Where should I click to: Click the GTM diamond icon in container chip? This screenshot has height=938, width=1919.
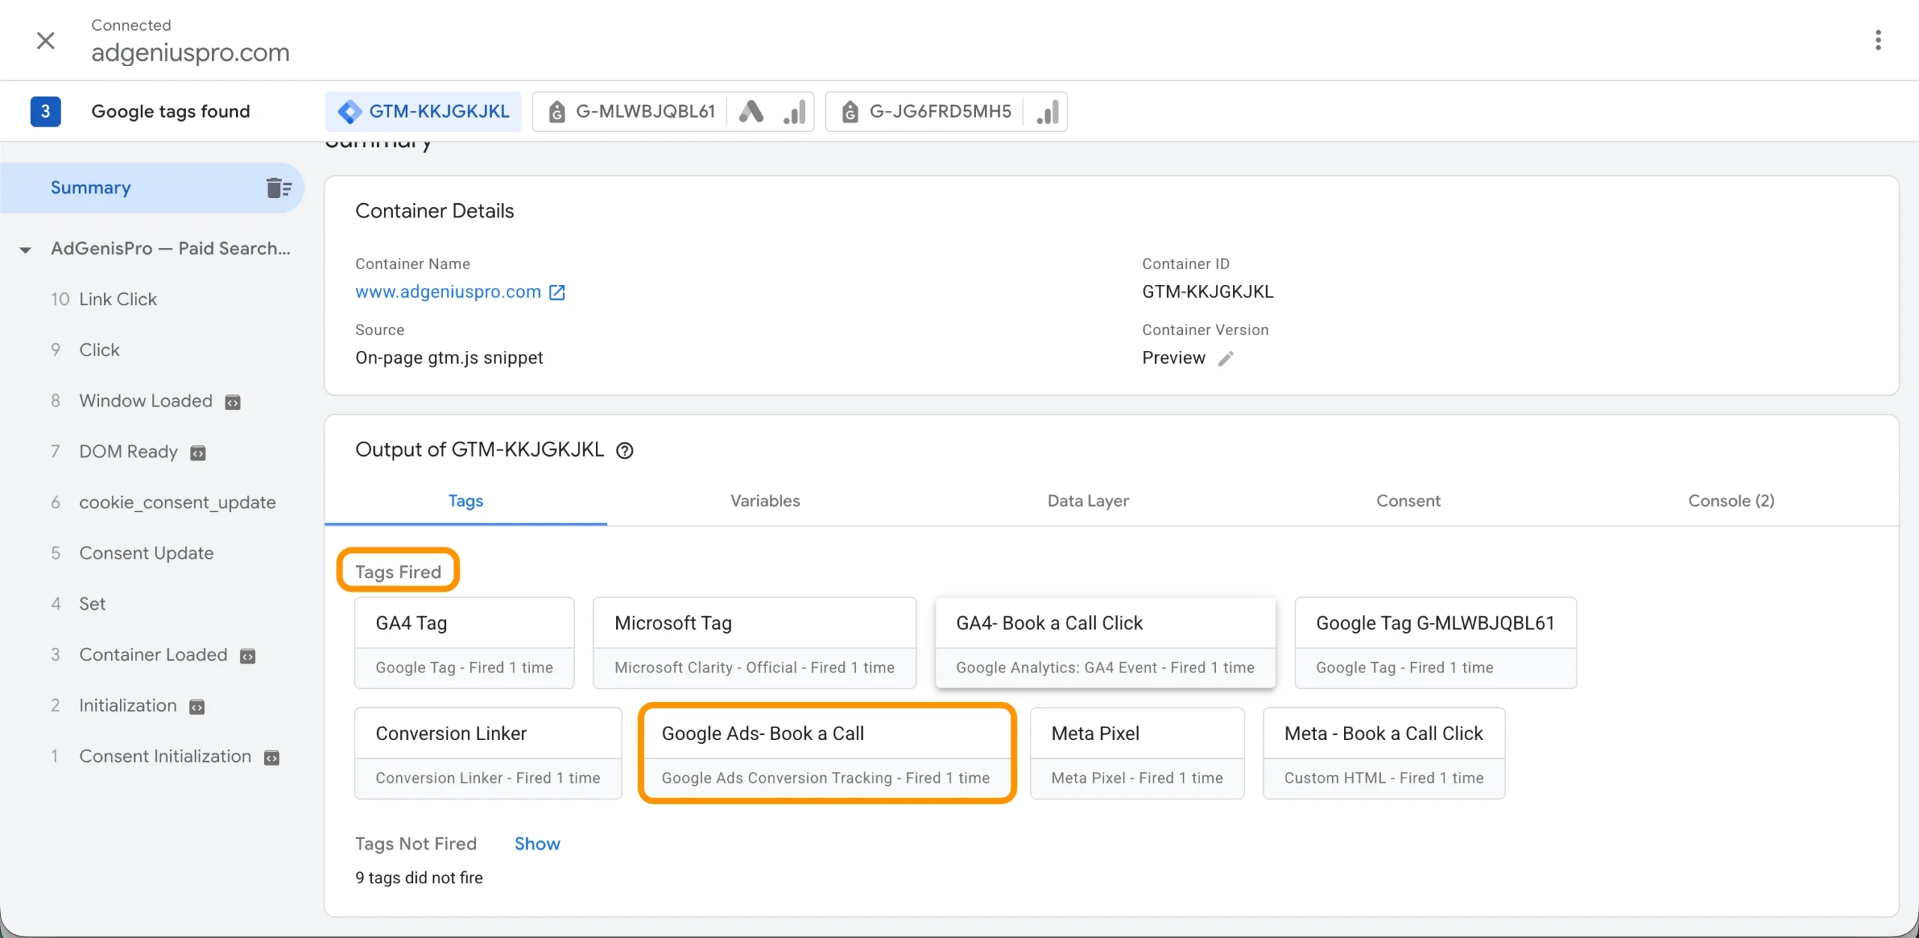pyautogui.click(x=349, y=112)
